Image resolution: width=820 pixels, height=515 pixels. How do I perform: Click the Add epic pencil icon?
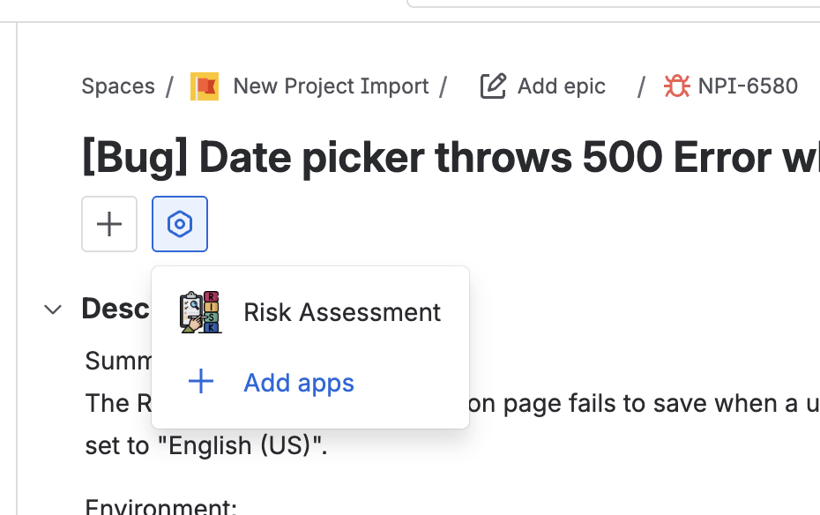click(x=493, y=86)
